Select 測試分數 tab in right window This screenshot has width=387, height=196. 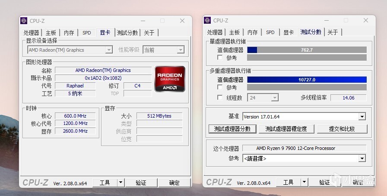point(311,32)
